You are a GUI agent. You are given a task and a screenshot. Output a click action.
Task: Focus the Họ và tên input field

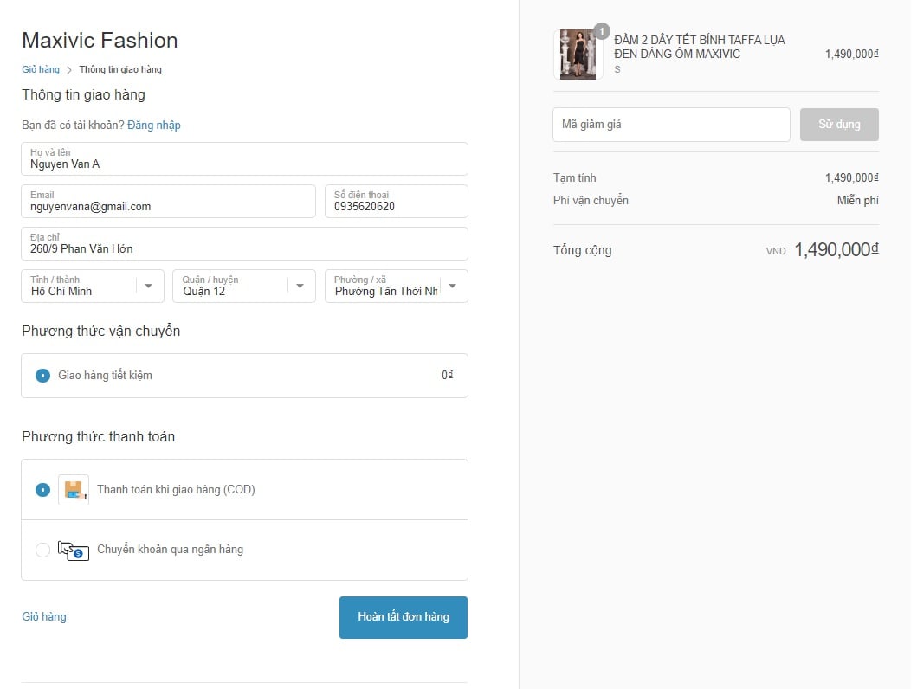[x=244, y=159]
